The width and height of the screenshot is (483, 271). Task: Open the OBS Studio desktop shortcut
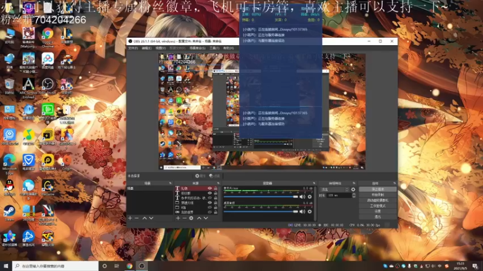click(48, 87)
